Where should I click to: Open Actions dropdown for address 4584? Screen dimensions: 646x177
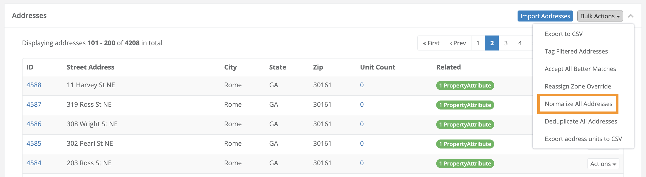(603, 164)
